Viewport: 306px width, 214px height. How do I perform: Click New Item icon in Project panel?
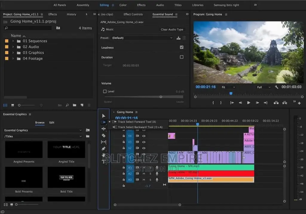(82, 105)
